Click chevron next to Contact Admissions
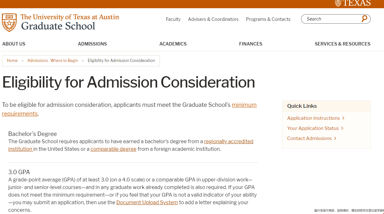 pyautogui.click(x=335, y=138)
